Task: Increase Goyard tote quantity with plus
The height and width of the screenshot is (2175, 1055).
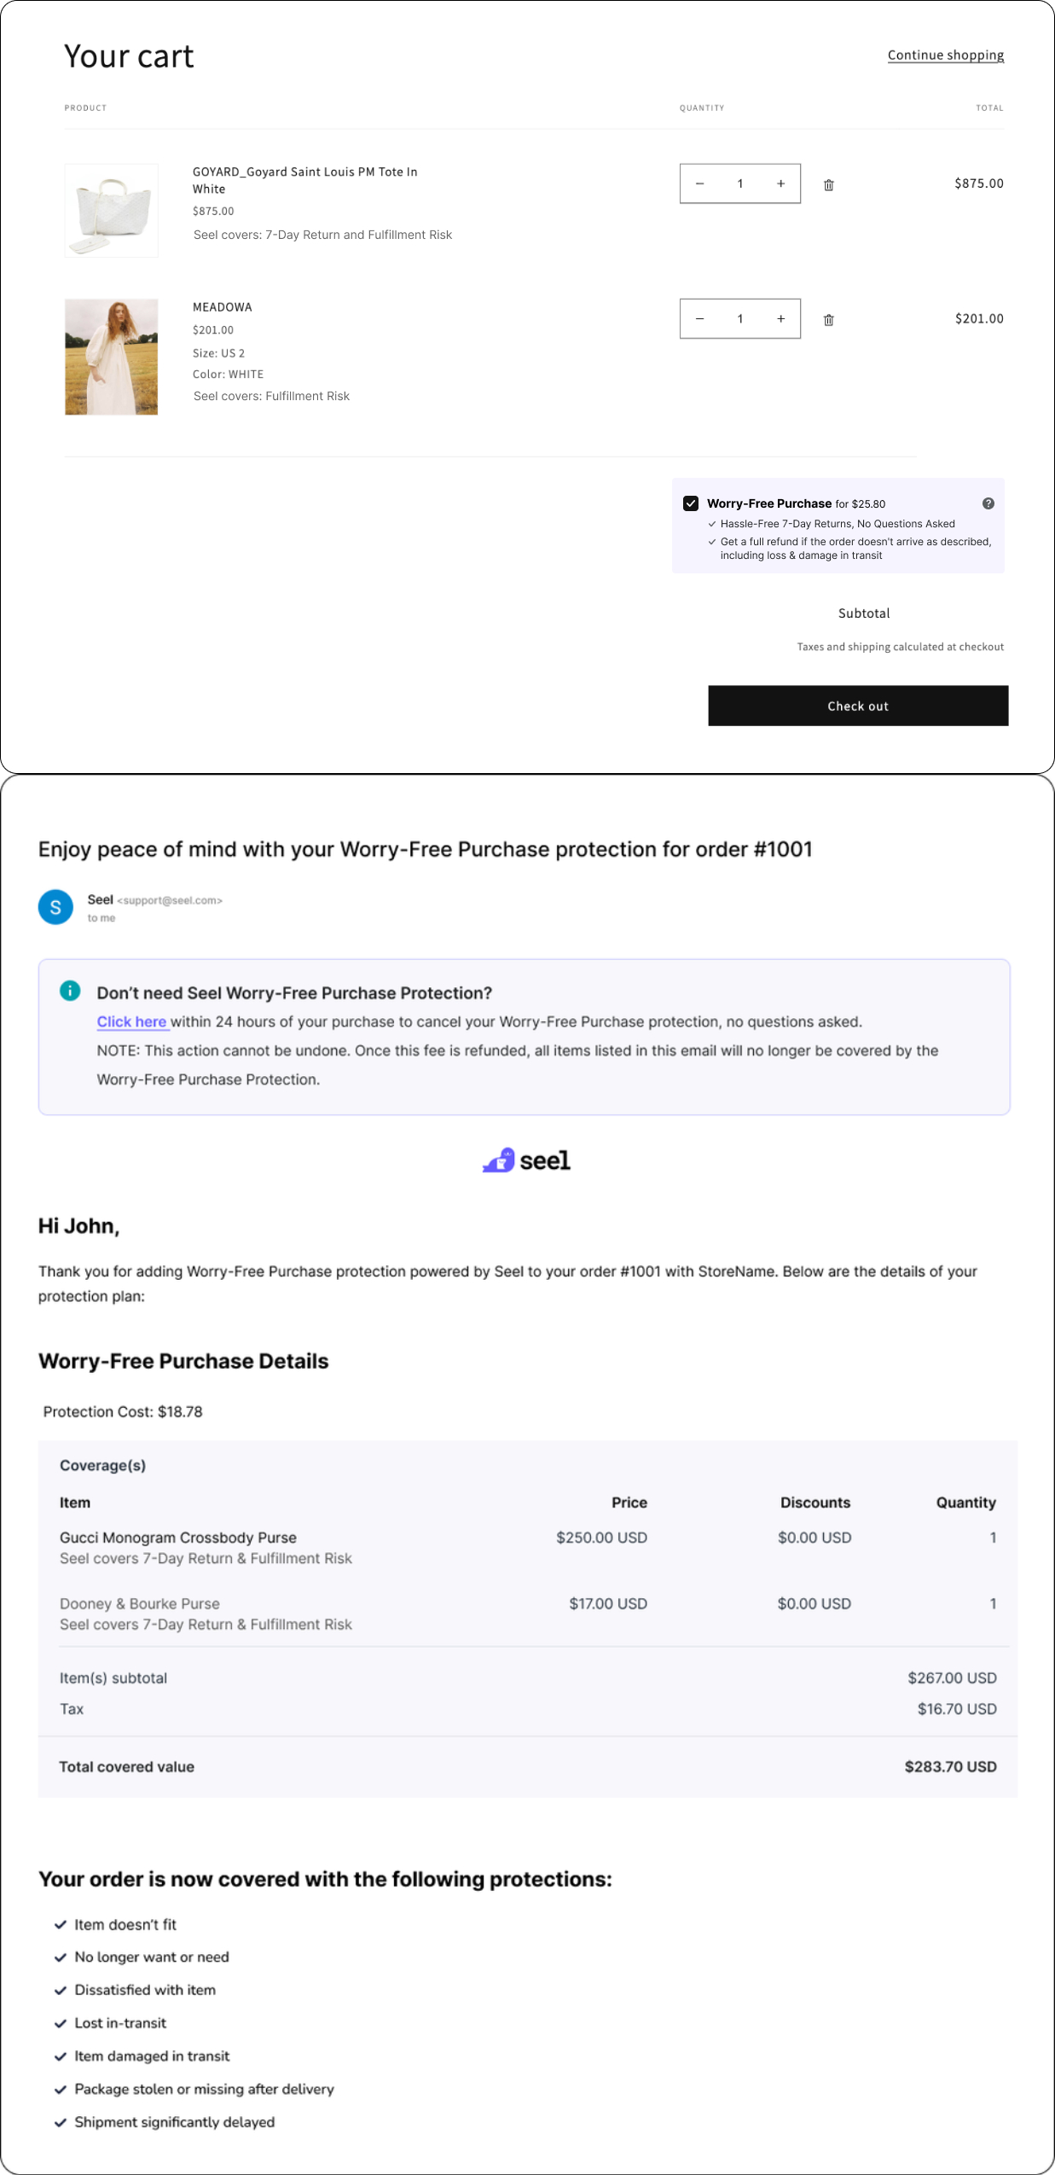Action: [x=780, y=183]
